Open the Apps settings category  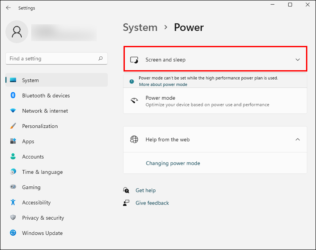tap(28, 141)
